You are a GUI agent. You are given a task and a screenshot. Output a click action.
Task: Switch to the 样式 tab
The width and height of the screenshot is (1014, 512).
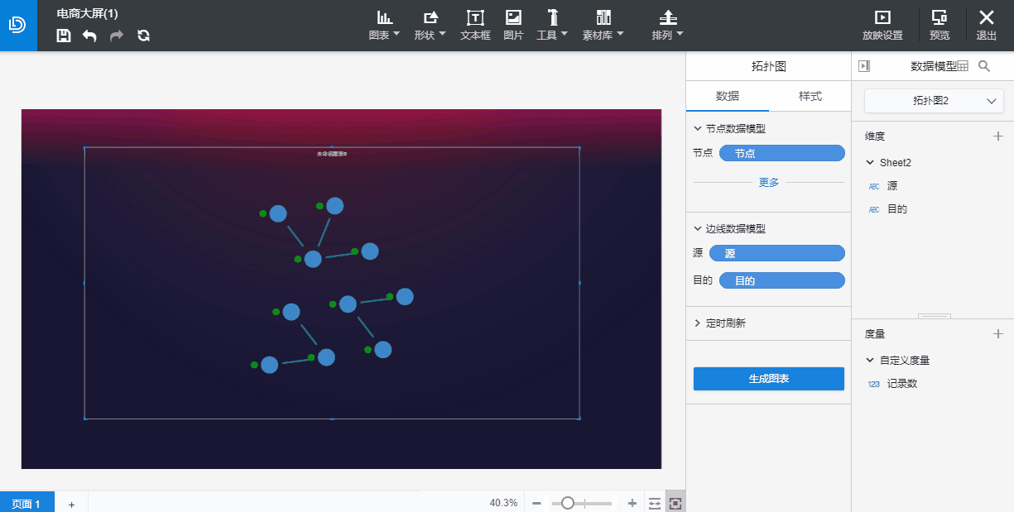point(810,96)
